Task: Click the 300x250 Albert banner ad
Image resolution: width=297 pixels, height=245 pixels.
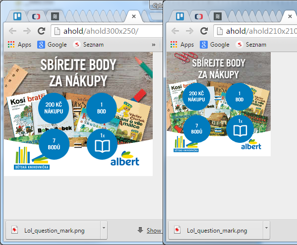Action: pyautogui.click(x=78, y=114)
